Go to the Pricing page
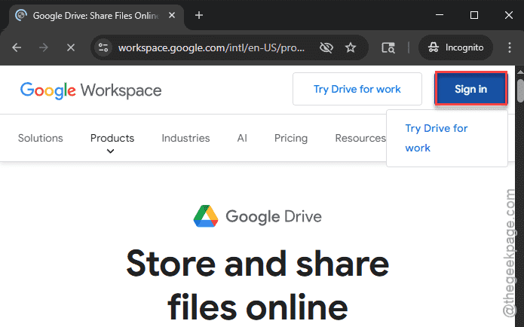Viewport: 524px width, 327px height. (x=291, y=138)
